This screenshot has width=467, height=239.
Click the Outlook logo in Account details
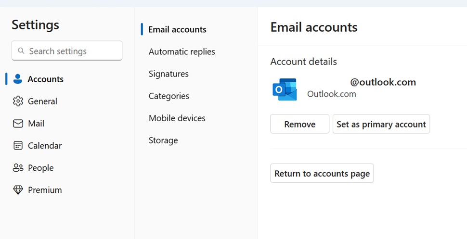[x=285, y=89]
